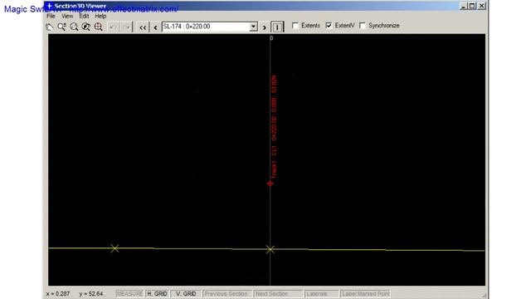This screenshot has height=299, width=531.
Task: Toggle the H. GRID button
Action: coord(157,293)
